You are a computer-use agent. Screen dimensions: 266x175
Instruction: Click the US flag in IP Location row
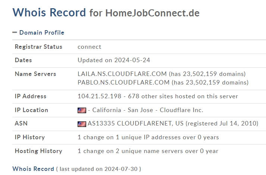(82, 110)
